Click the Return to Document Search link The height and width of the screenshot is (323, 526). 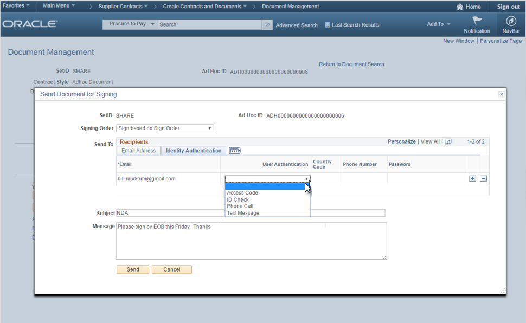[351, 64]
